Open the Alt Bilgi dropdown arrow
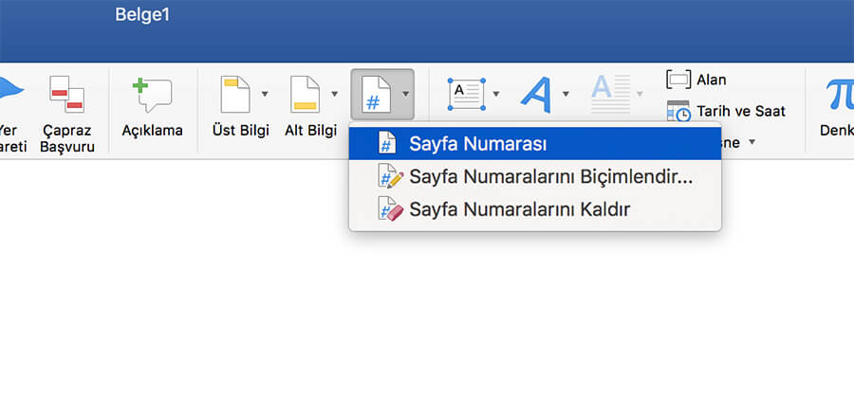This screenshot has height=395, width=854. [x=334, y=94]
